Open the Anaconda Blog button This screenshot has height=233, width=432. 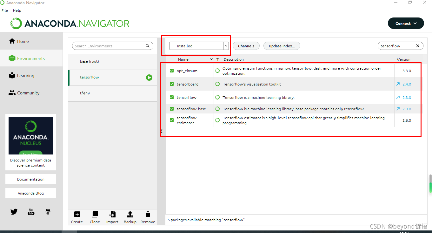(x=31, y=193)
